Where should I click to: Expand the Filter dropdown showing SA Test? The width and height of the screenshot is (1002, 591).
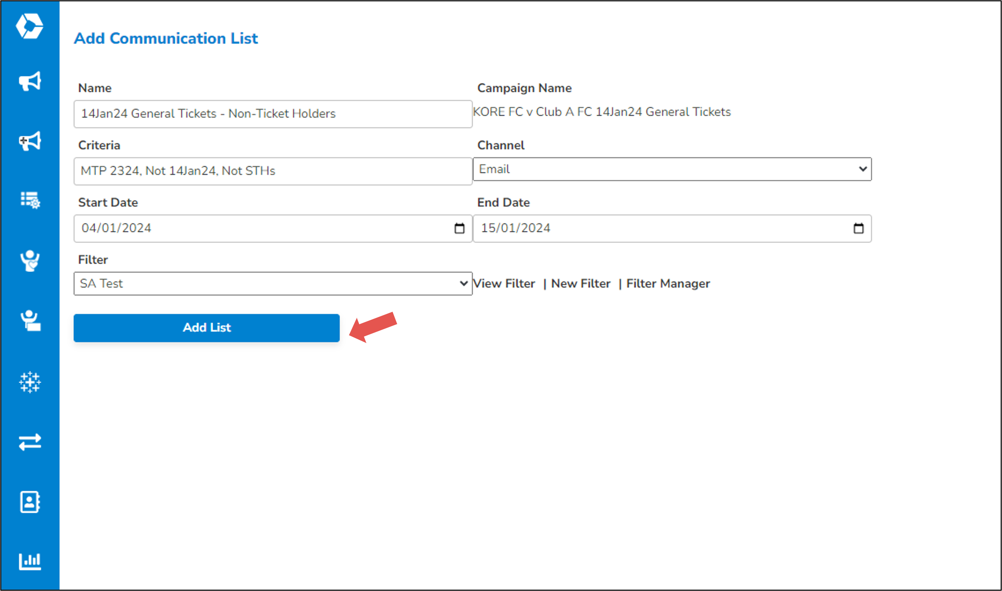click(273, 283)
